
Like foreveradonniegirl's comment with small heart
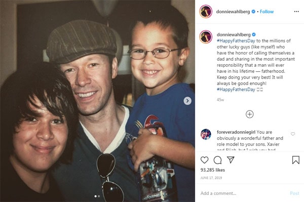[293, 134]
